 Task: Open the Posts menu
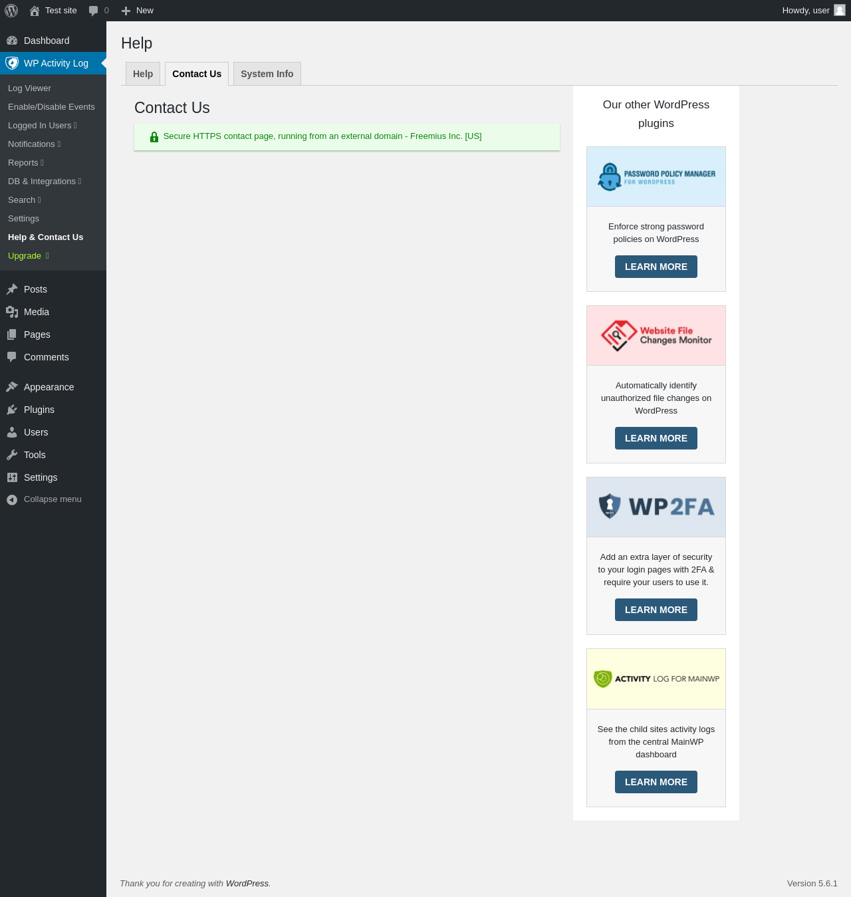53,289
